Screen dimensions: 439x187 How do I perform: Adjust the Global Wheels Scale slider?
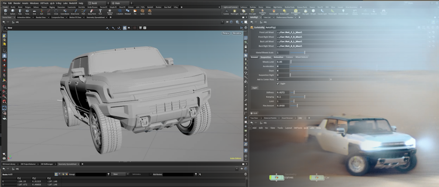tap(304, 53)
